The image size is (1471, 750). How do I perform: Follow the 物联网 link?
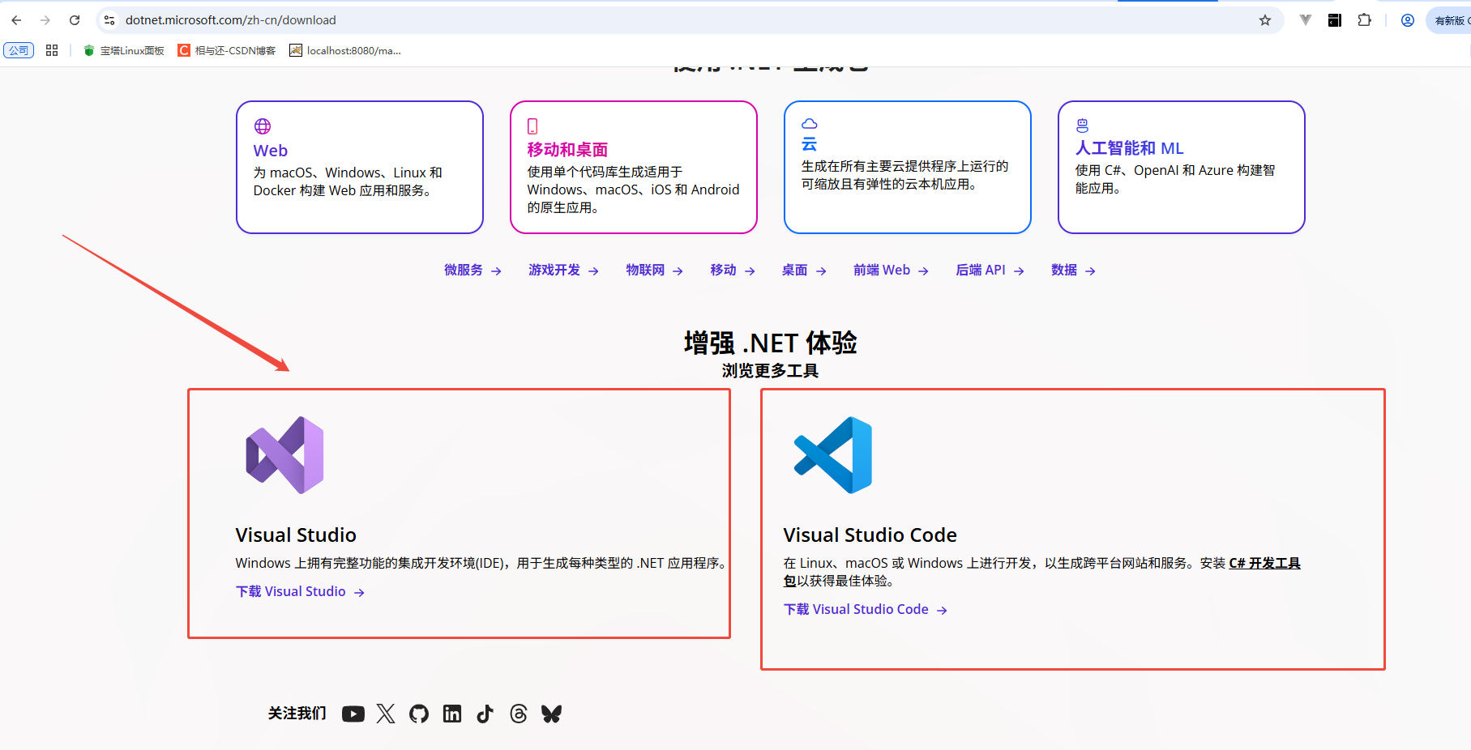coord(654,271)
